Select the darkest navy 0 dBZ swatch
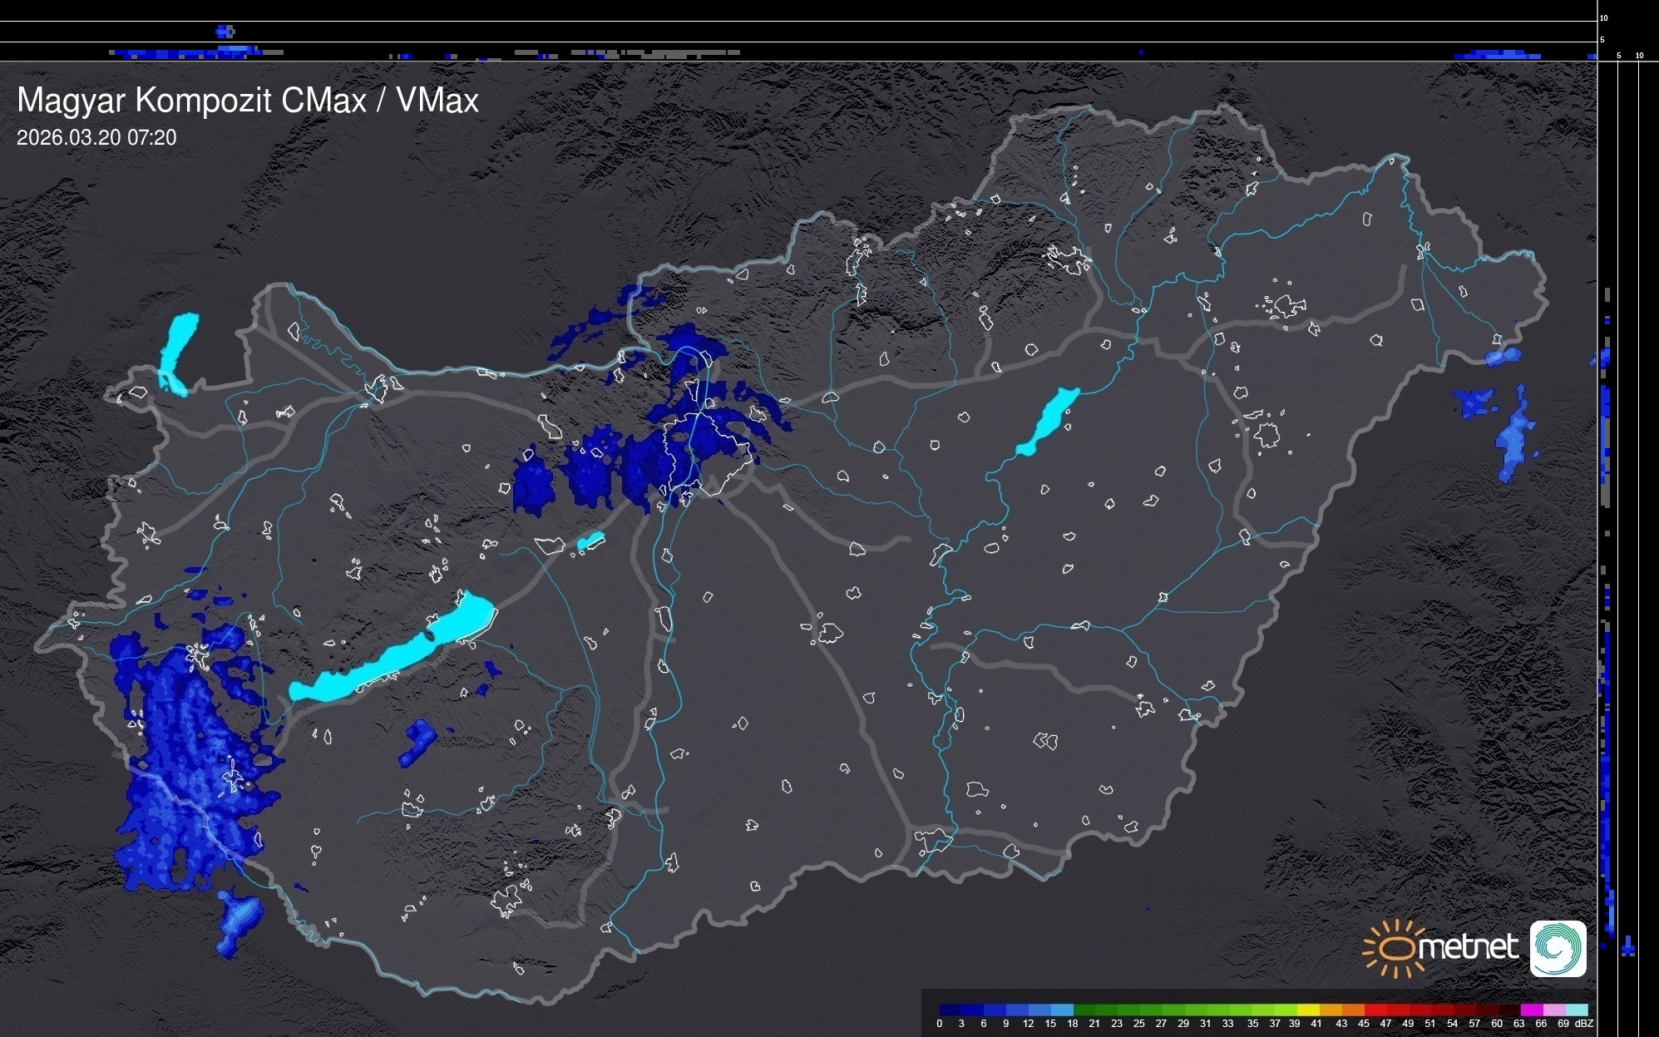Screen dimensions: 1659x1037 [950, 1010]
